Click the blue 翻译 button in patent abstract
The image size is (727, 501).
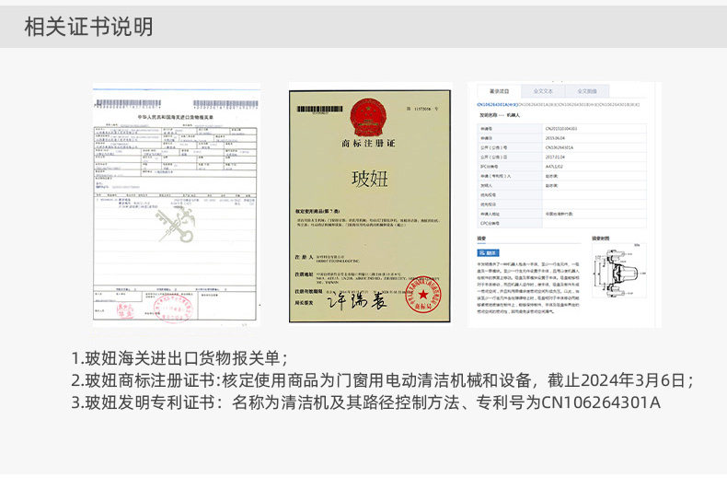(x=489, y=253)
